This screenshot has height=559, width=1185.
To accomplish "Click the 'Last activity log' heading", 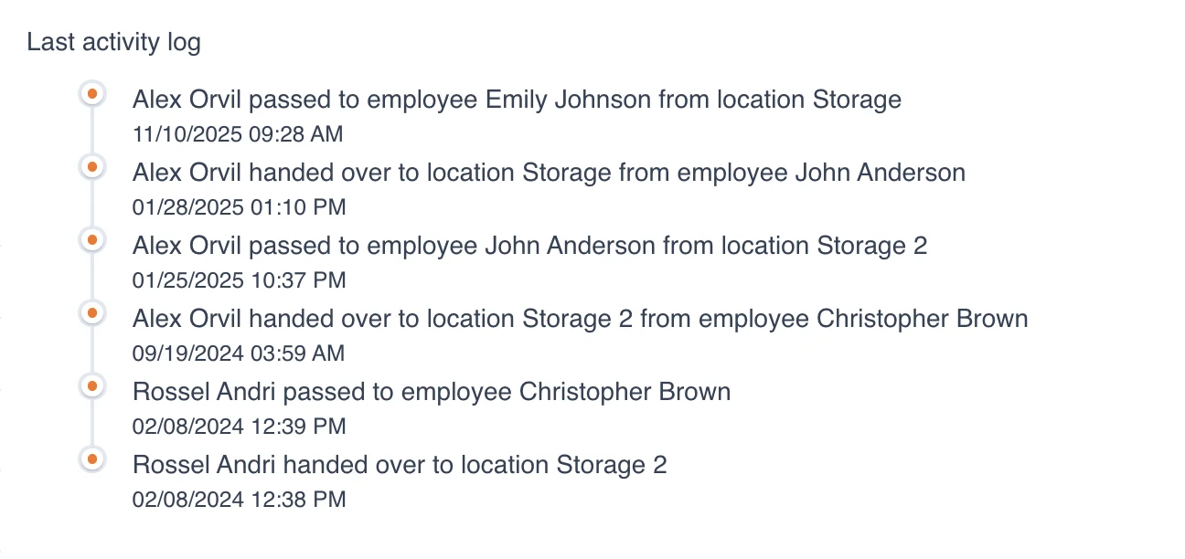I will [114, 42].
